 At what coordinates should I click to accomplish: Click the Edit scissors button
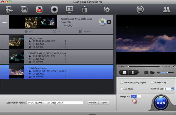(x=57, y=32)
